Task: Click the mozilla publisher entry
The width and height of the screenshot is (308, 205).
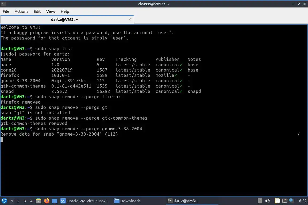Action: pyautogui.click(x=166, y=75)
